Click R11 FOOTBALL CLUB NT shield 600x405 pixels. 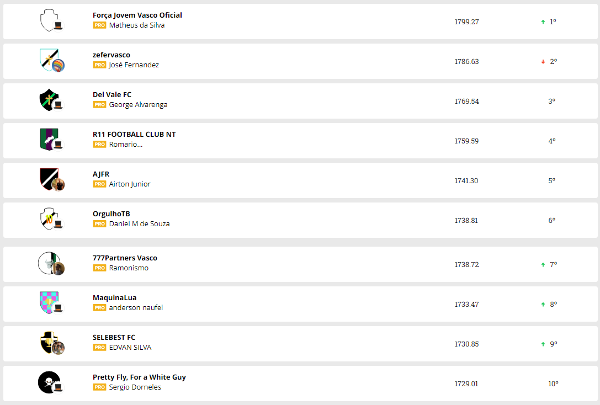click(x=49, y=138)
